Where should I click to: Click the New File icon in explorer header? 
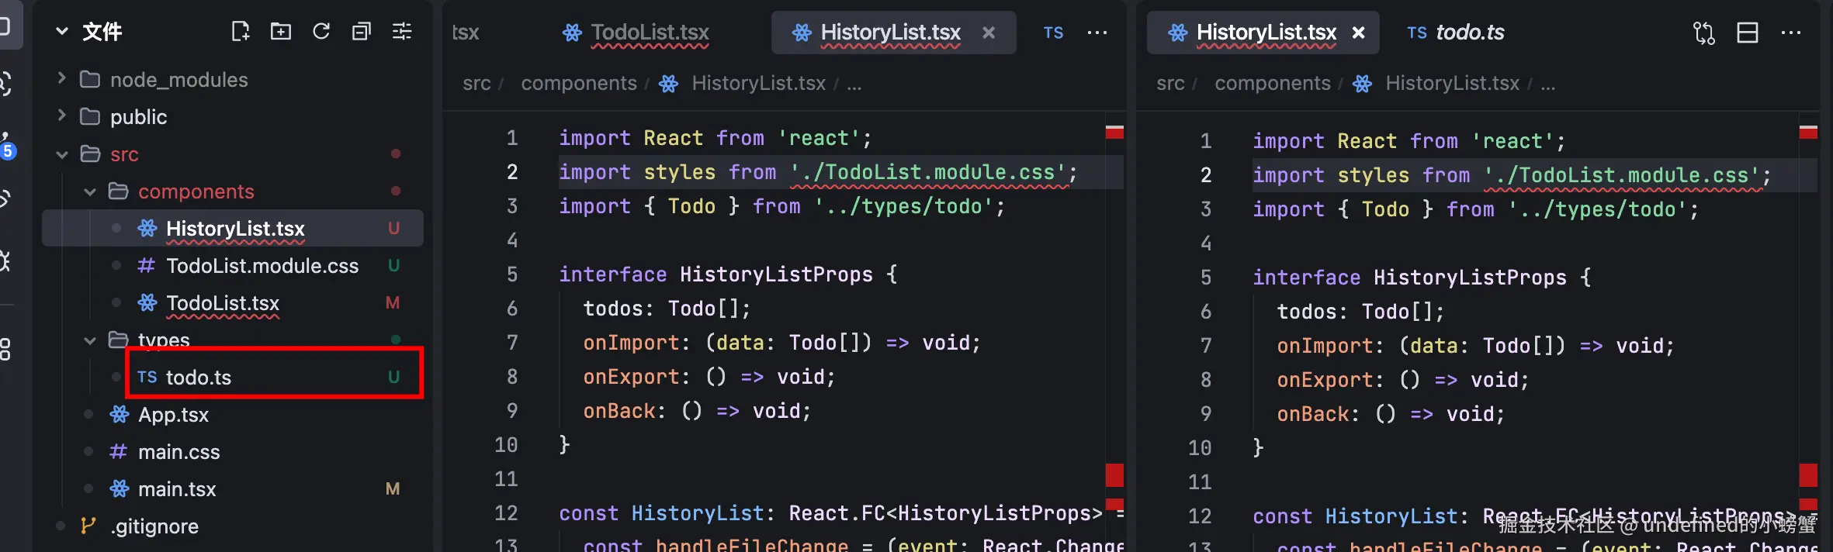pos(241,31)
